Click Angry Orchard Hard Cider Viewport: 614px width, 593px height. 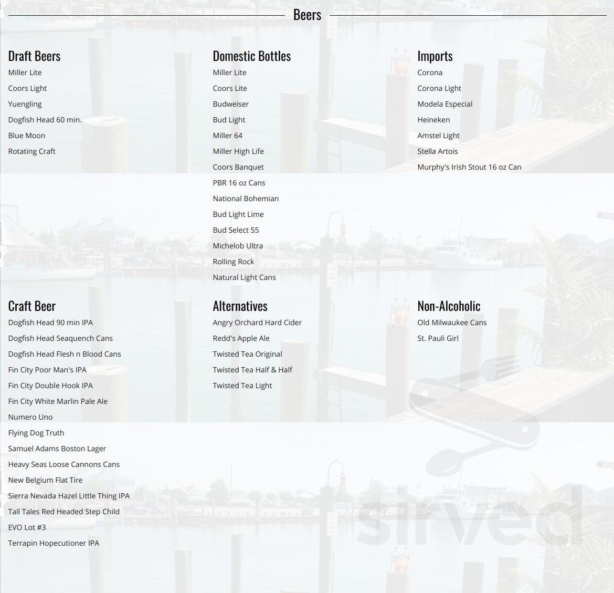[257, 322]
